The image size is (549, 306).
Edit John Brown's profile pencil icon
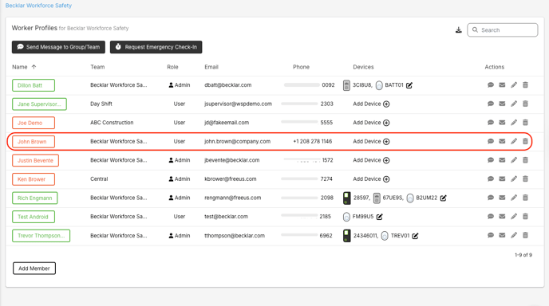click(514, 141)
